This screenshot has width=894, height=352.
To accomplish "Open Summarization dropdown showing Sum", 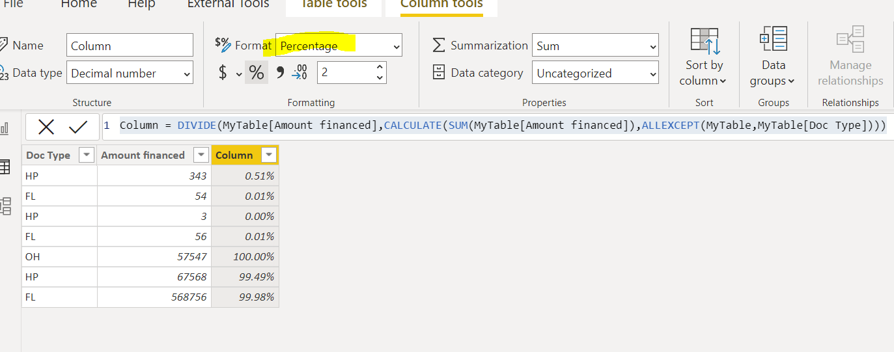I will [x=595, y=46].
